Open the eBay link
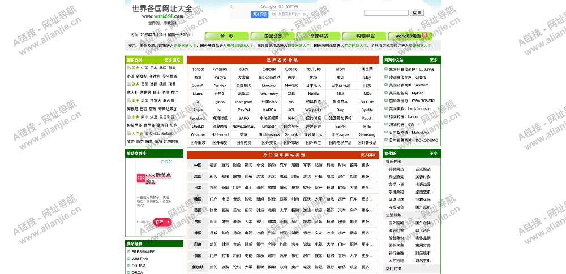 (x=243, y=69)
